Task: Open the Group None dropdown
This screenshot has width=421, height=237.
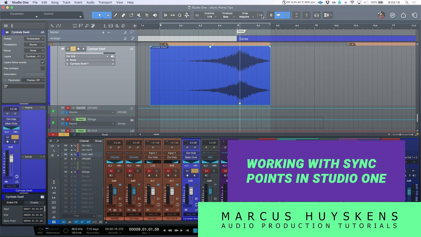Action: tap(34, 50)
